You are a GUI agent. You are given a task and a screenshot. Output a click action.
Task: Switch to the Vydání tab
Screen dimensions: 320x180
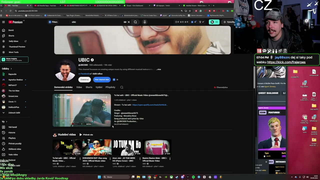99,87
